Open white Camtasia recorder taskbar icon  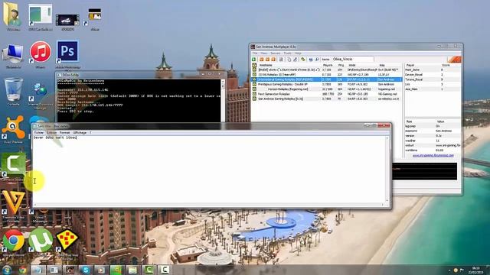click(x=165, y=270)
